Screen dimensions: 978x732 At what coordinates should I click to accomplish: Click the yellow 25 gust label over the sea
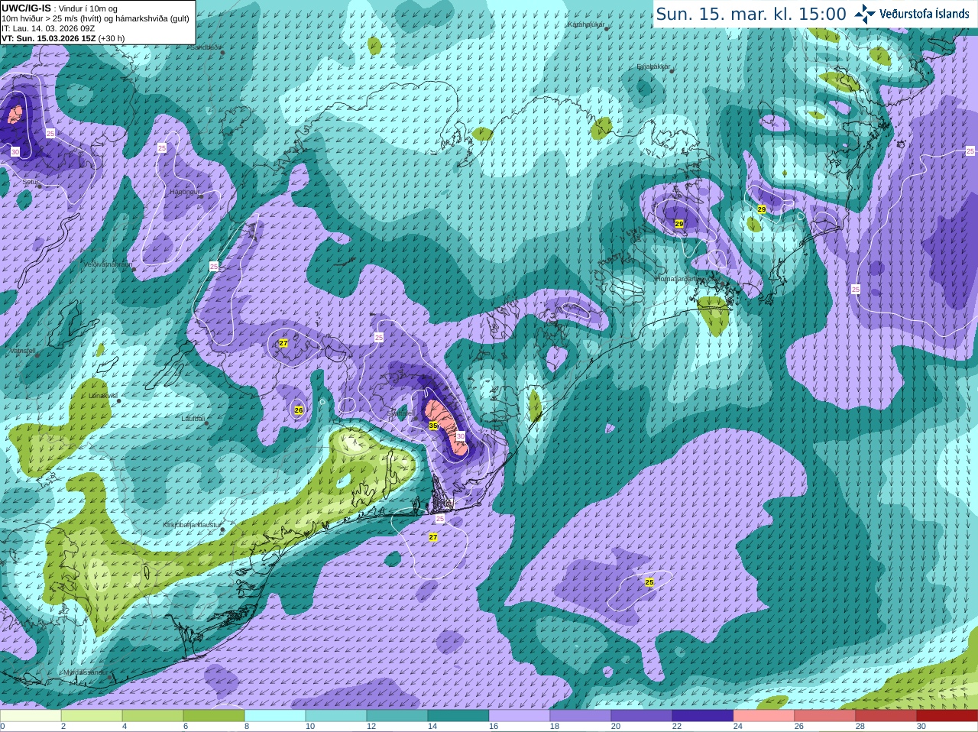pyautogui.click(x=649, y=582)
